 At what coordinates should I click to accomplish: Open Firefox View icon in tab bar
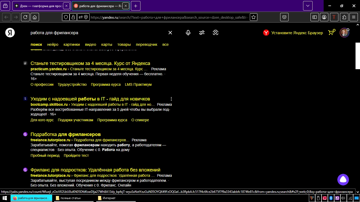coord(6,6)
